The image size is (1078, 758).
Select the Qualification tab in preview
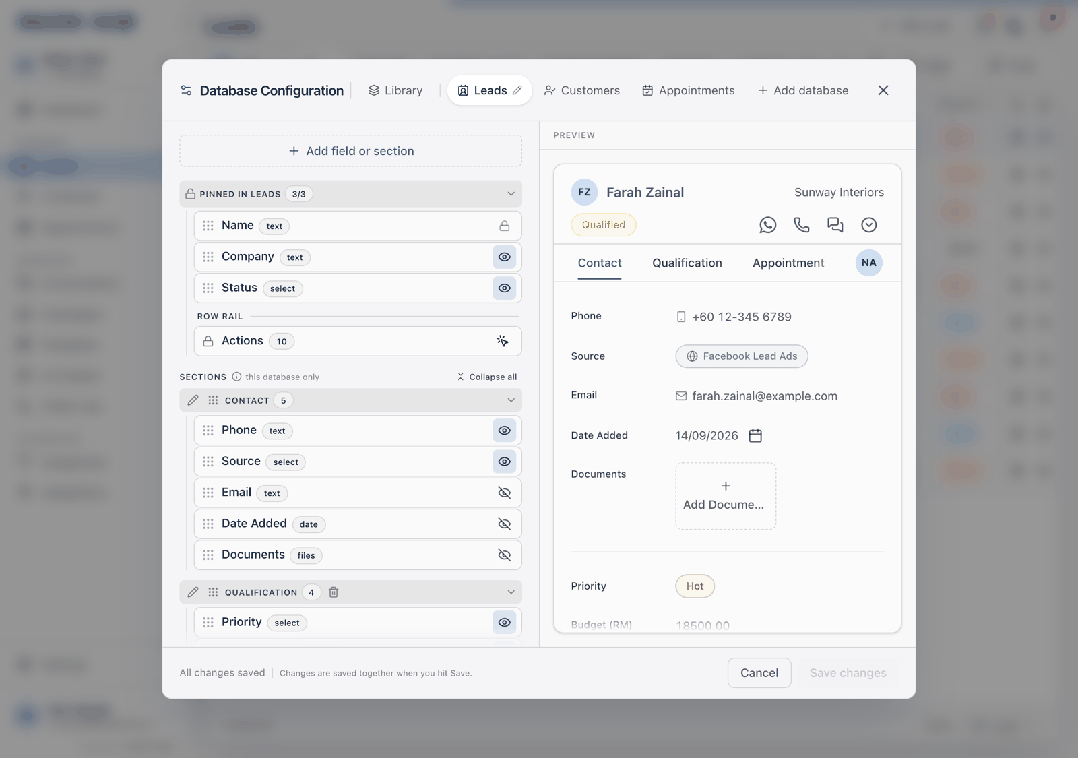(x=687, y=263)
